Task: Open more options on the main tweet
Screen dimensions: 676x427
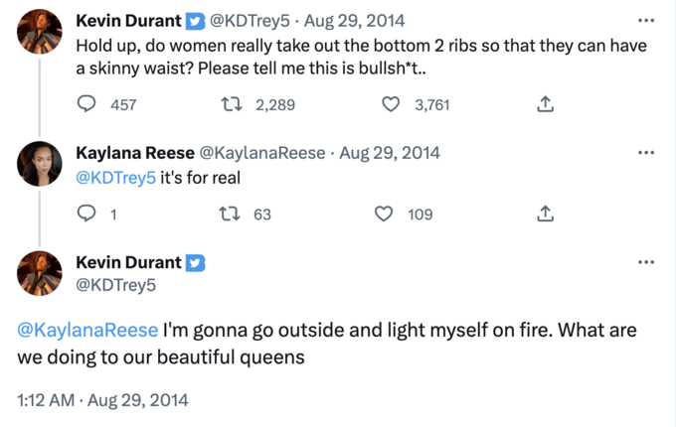Action: click(646, 262)
